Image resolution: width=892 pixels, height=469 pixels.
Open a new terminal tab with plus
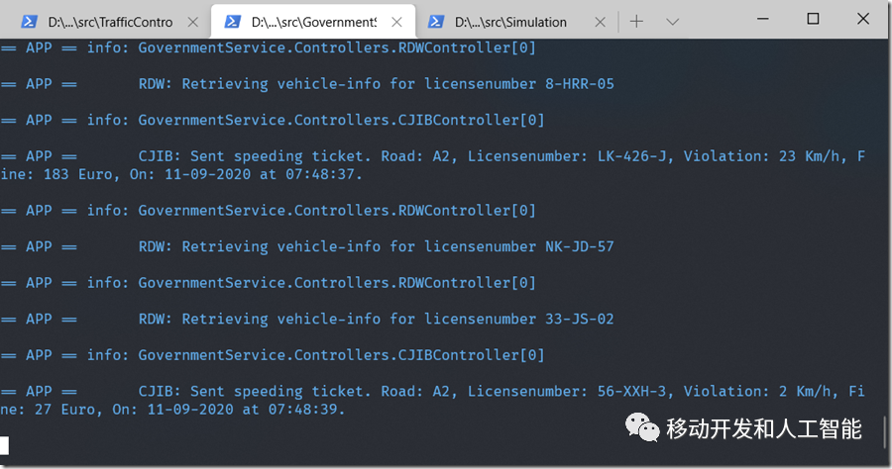[636, 22]
